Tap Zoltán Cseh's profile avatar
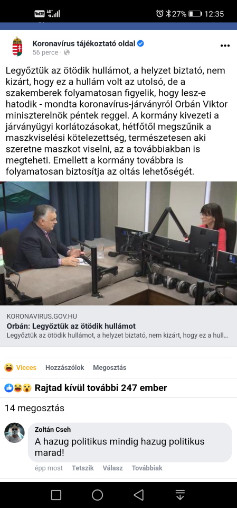 pyautogui.click(x=15, y=432)
